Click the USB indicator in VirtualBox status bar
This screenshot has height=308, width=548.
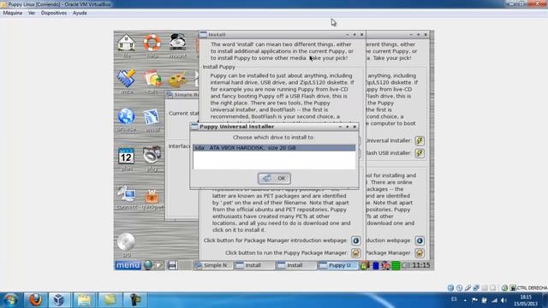click(468, 287)
